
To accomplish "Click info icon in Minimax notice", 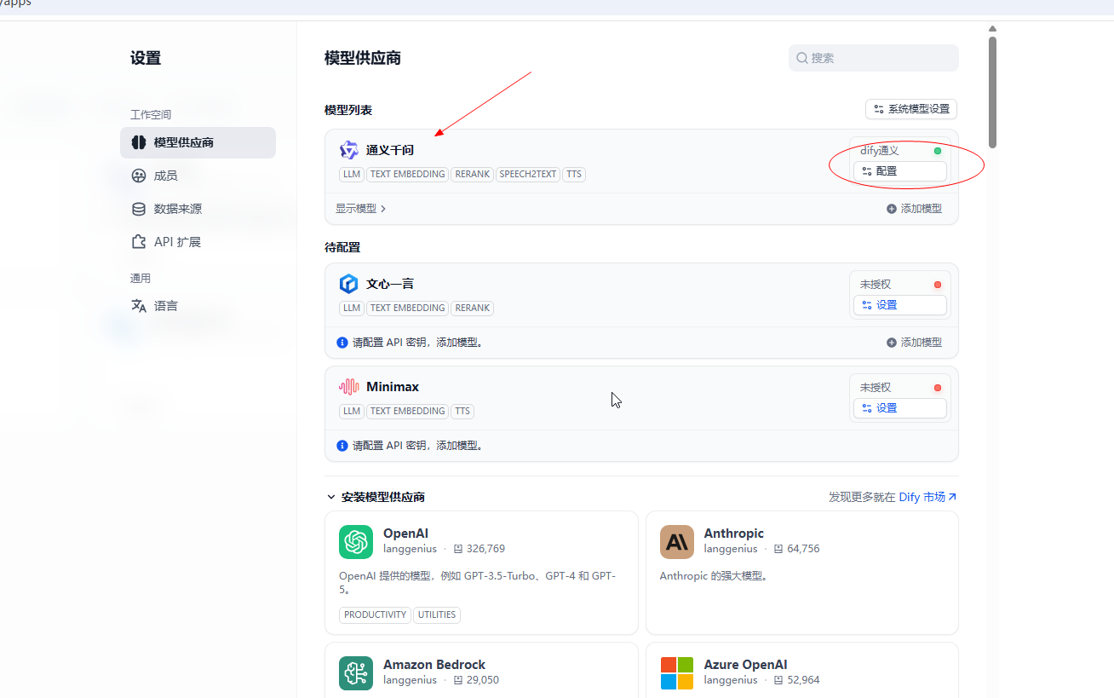I will click(342, 446).
